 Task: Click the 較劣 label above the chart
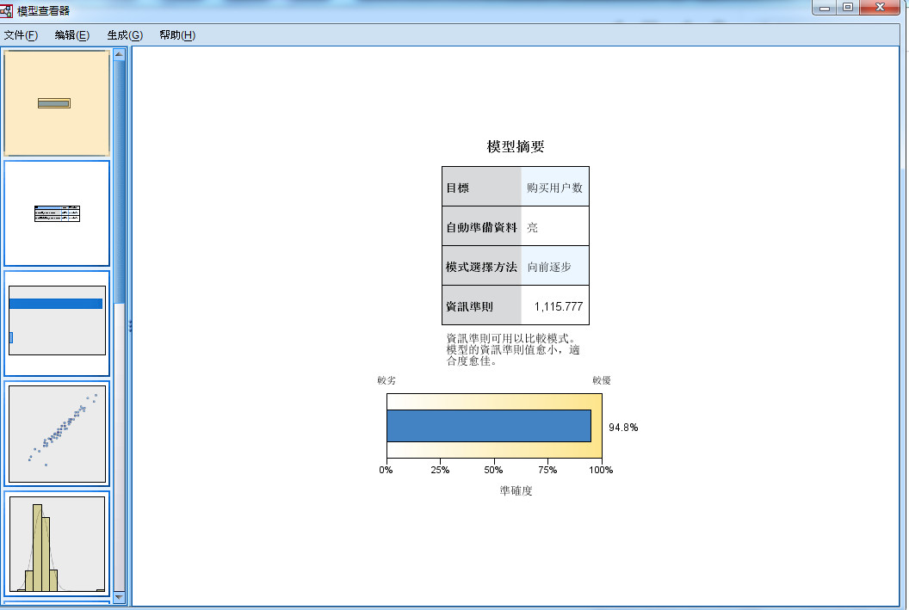point(386,380)
